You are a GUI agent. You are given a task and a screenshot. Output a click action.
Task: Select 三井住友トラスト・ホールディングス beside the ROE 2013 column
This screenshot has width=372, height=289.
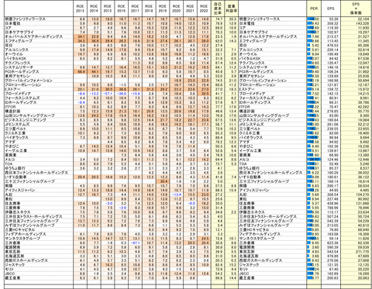coord(33,216)
